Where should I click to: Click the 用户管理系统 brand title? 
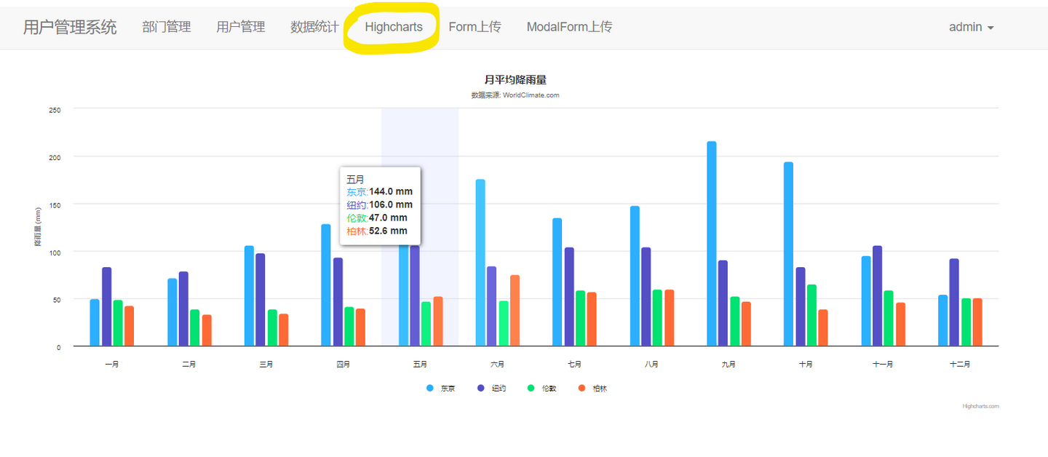(x=69, y=26)
